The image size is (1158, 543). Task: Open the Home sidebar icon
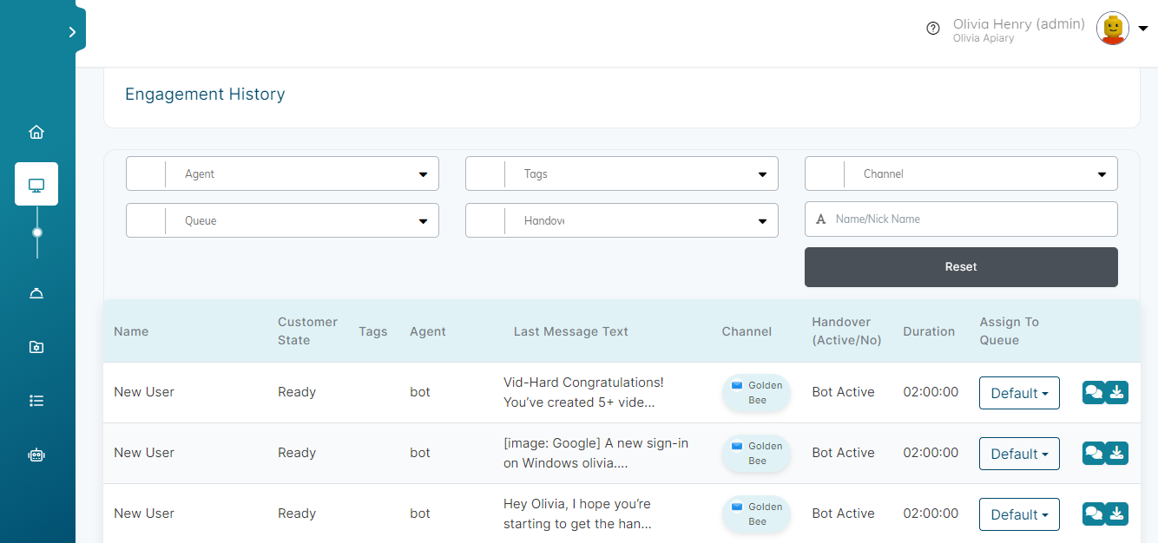point(36,131)
